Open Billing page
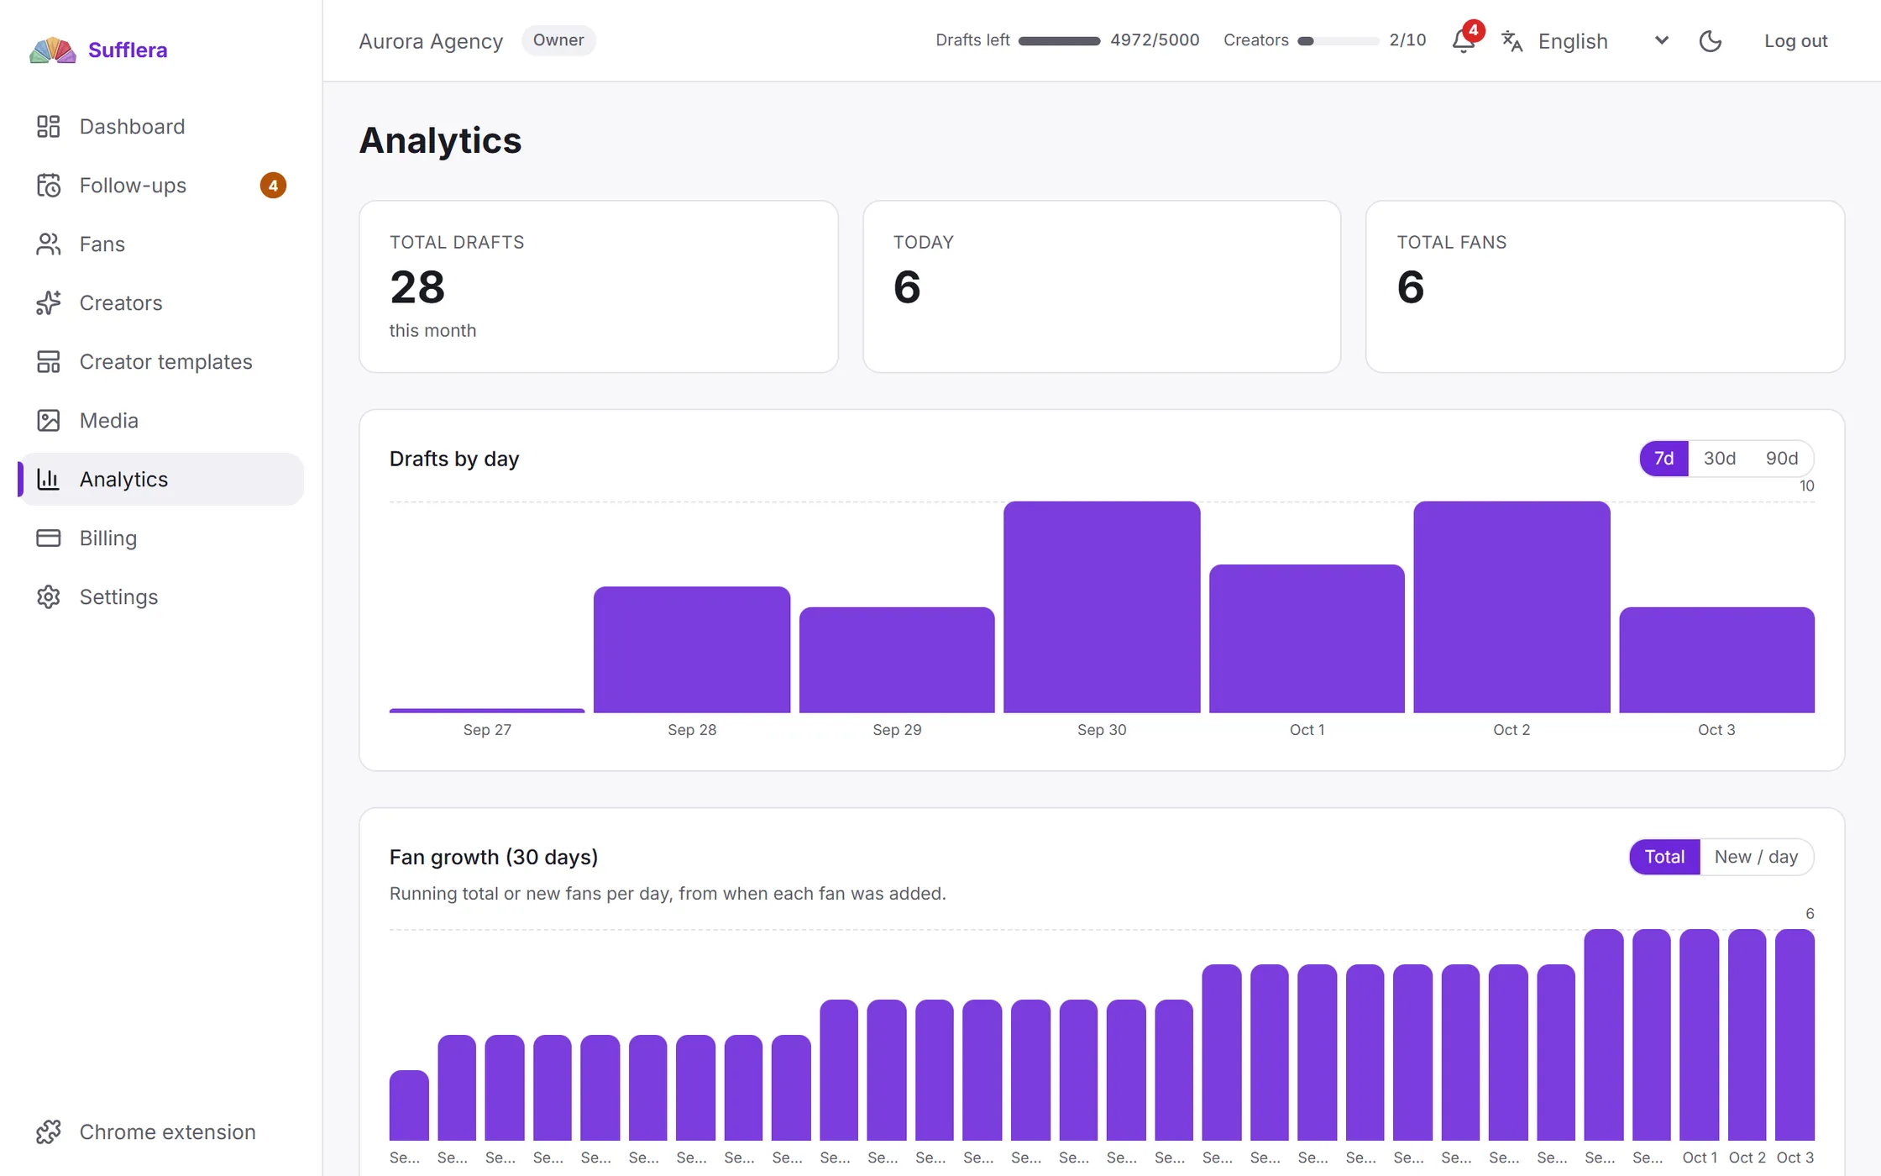This screenshot has height=1176, width=1881. (160, 538)
